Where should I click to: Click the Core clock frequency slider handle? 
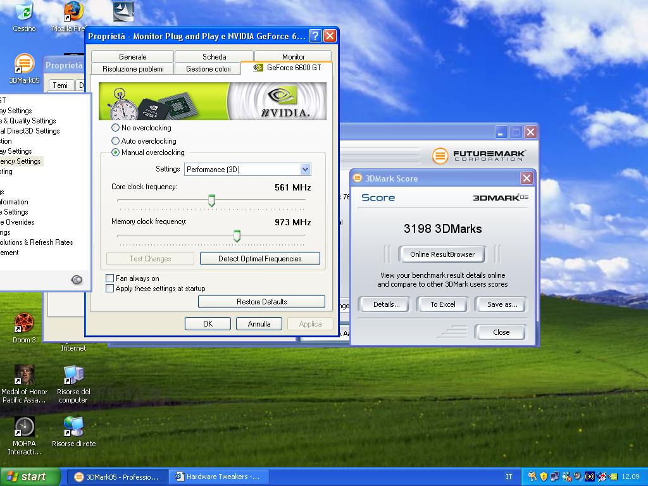point(211,201)
